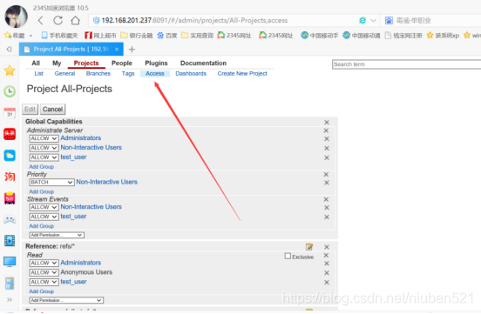
Task: Open the Taobao icon in sidebar
Action: click(10, 177)
